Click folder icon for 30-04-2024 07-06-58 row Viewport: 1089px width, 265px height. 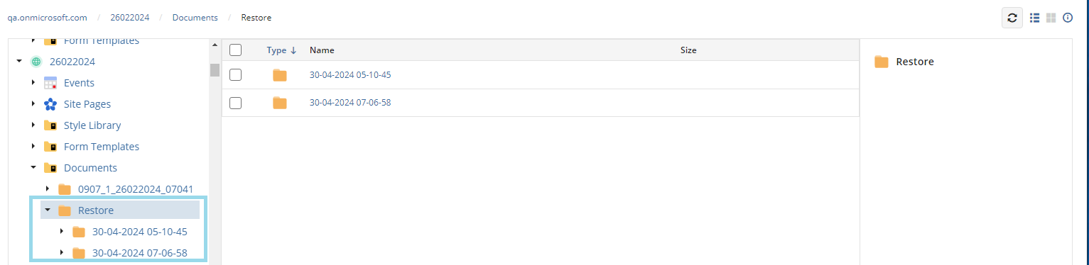tap(280, 103)
